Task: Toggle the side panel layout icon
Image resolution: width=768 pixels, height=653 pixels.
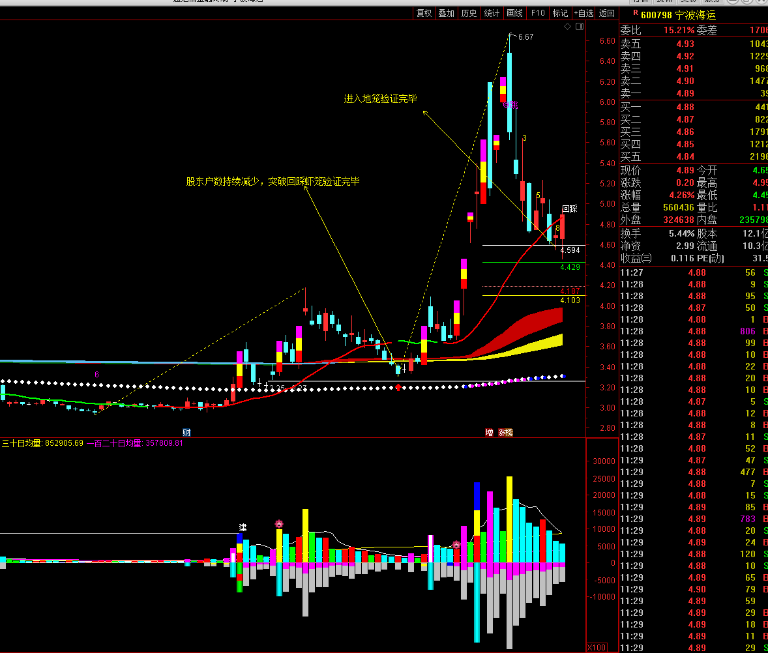Action: 580,27
